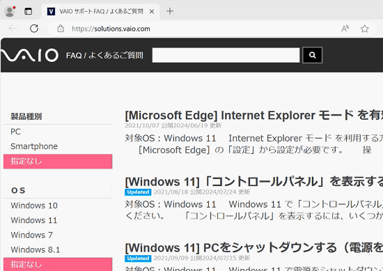Screen dimensions: 383x271
Task: Click the VAIO logo
Action: 29,55
